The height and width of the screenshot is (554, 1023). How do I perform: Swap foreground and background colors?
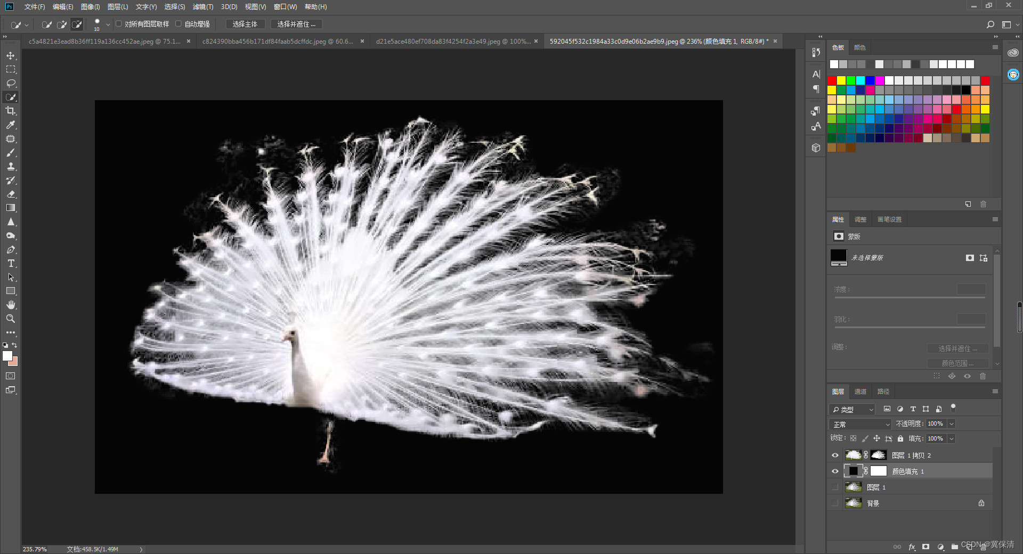15,345
